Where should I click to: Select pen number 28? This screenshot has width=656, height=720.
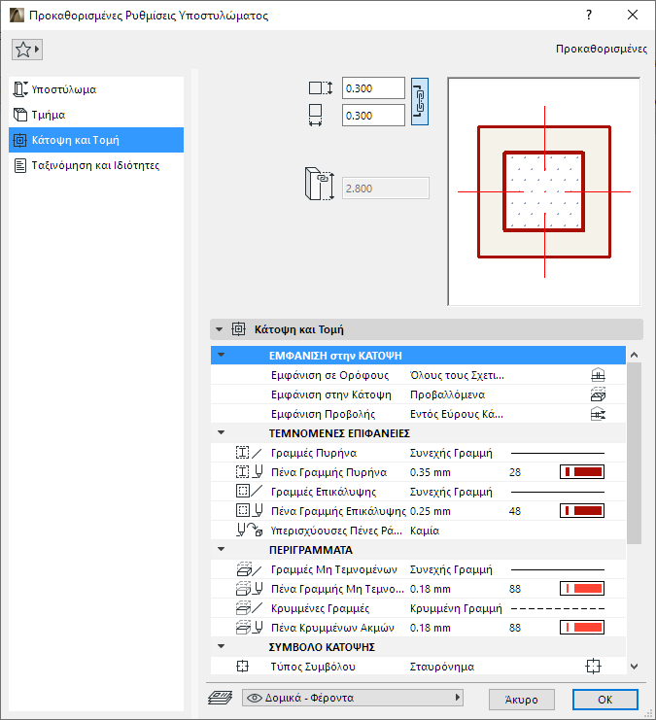pyautogui.click(x=515, y=472)
